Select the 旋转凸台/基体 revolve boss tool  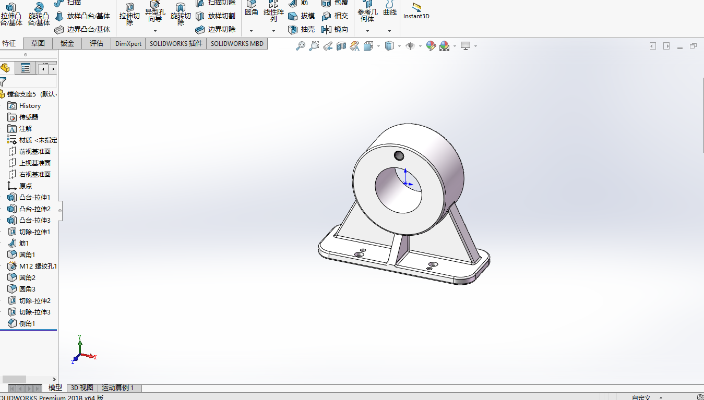(39, 14)
